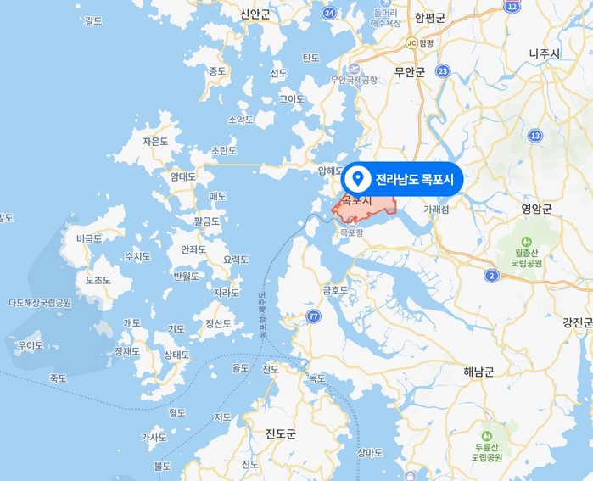The width and height of the screenshot is (593, 481).
Task: Click the 무안국제공항 airplane icon
Action: pos(354,70)
